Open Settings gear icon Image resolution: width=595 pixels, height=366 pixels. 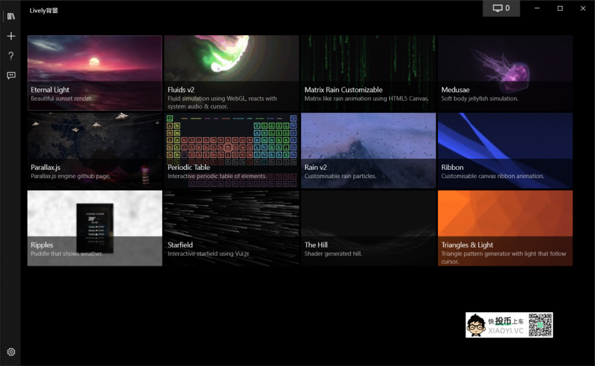pos(11,352)
